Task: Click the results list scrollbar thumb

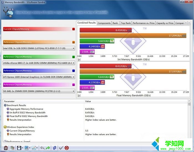Action: tap(189, 104)
